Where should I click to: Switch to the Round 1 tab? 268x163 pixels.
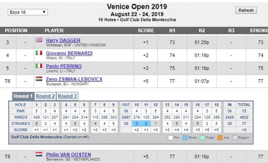pos(23,96)
